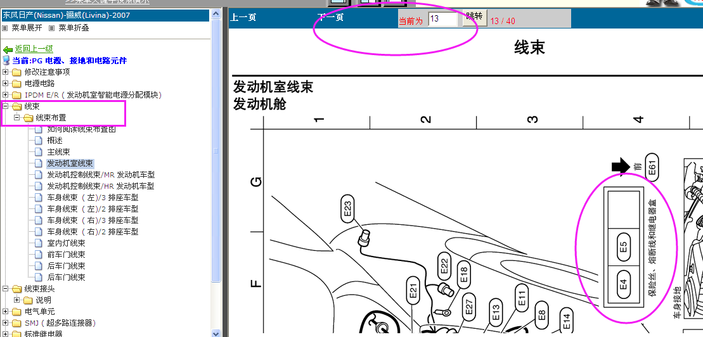Open the 前车门线束 item
This screenshot has width=703, height=337.
coord(66,255)
